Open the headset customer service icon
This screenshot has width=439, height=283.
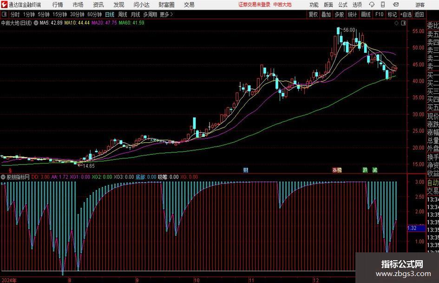coord(372,5)
